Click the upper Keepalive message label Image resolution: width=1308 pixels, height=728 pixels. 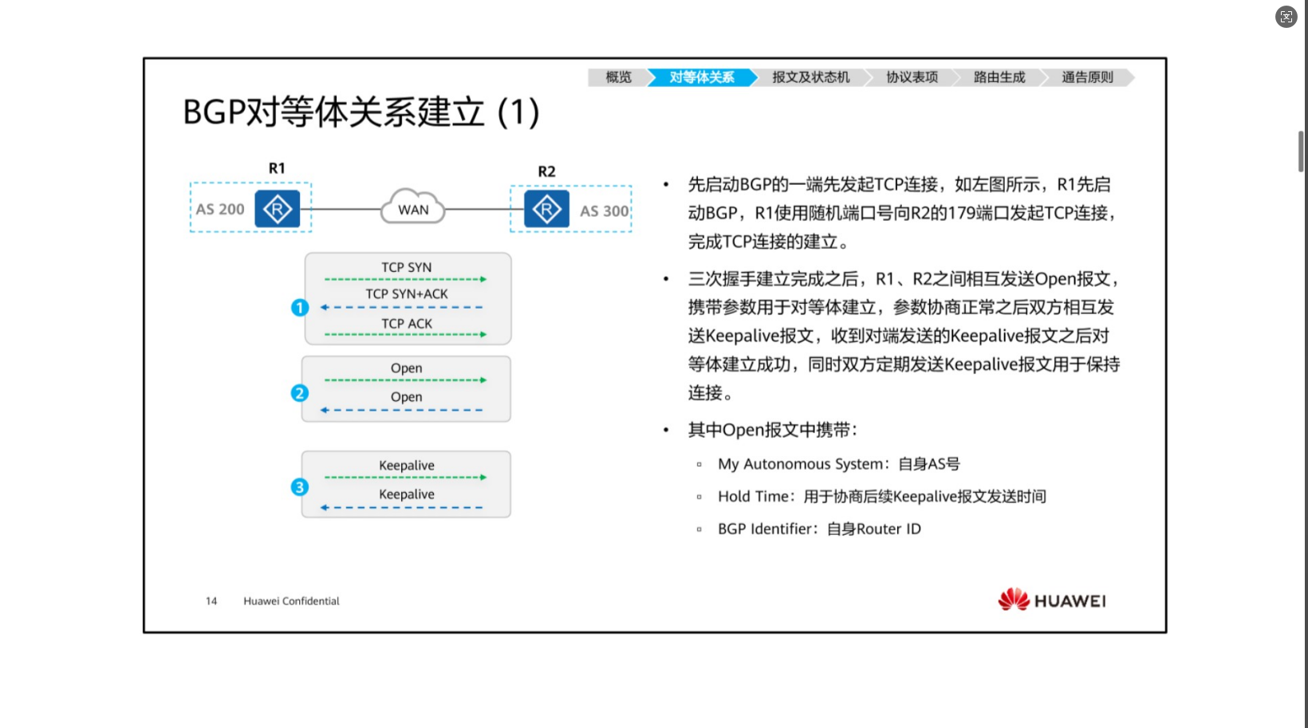pyautogui.click(x=407, y=466)
